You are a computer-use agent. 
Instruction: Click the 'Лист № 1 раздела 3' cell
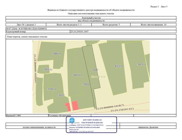[26, 25]
